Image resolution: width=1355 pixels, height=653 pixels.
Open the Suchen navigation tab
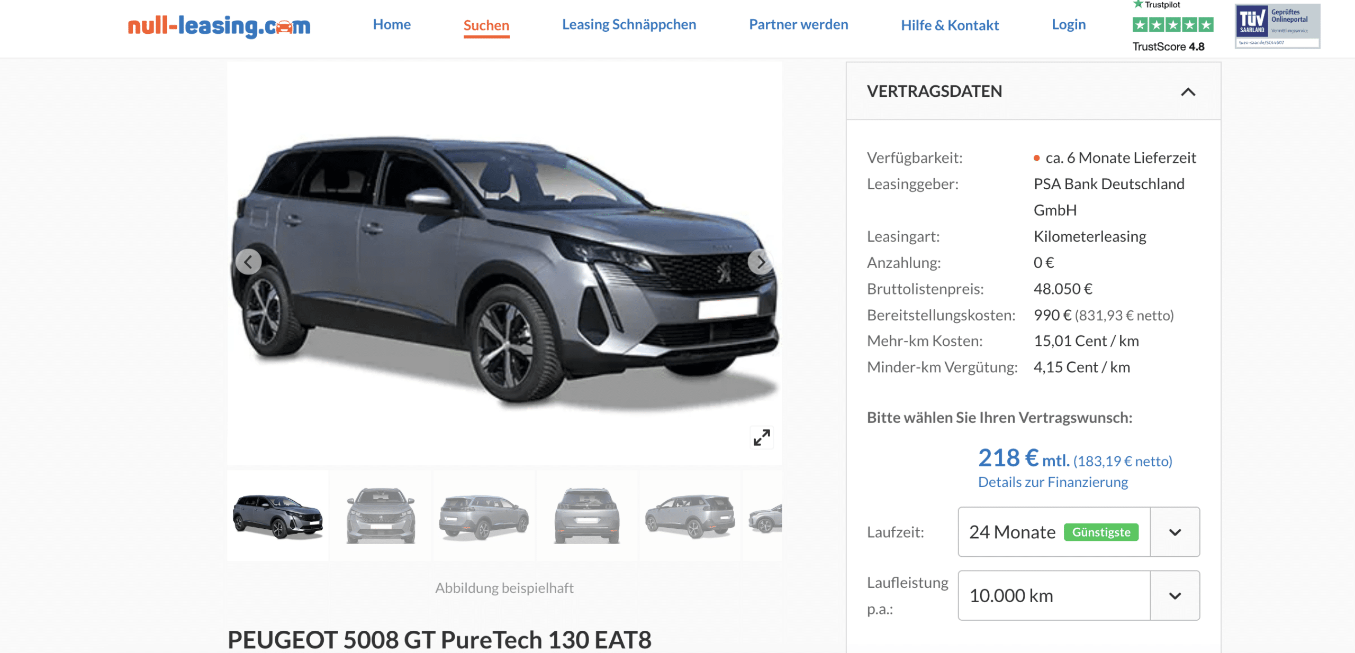[486, 25]
